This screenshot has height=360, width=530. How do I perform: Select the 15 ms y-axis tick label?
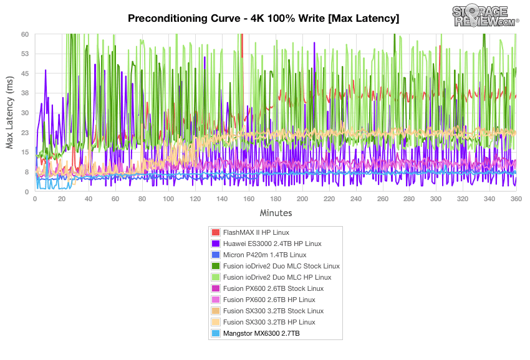(x=25, y=152)
